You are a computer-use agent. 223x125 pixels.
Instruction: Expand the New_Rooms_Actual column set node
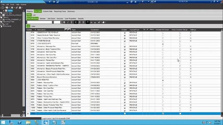coord(1,15)
